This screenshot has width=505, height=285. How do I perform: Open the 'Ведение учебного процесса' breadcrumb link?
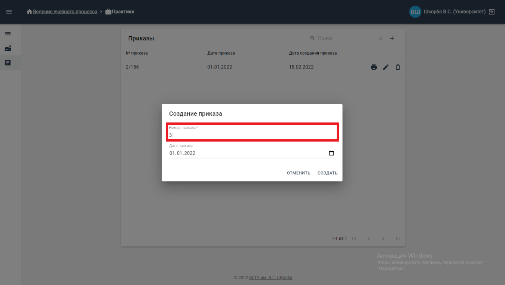(65, 12)
